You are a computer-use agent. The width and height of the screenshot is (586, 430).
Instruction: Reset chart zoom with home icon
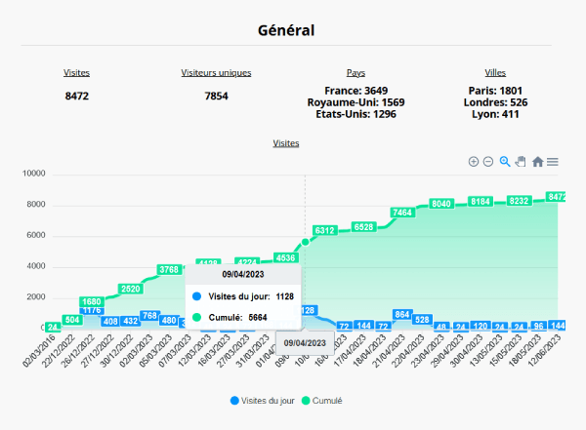pyautogui.click(x=537, y=162)
